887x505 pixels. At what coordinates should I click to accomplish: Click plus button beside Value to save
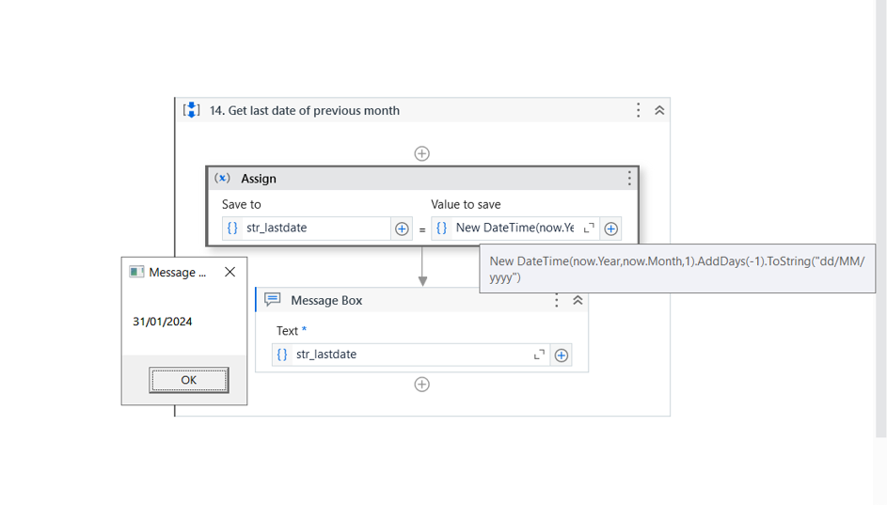pyautogui.click(x=610, y=229)
